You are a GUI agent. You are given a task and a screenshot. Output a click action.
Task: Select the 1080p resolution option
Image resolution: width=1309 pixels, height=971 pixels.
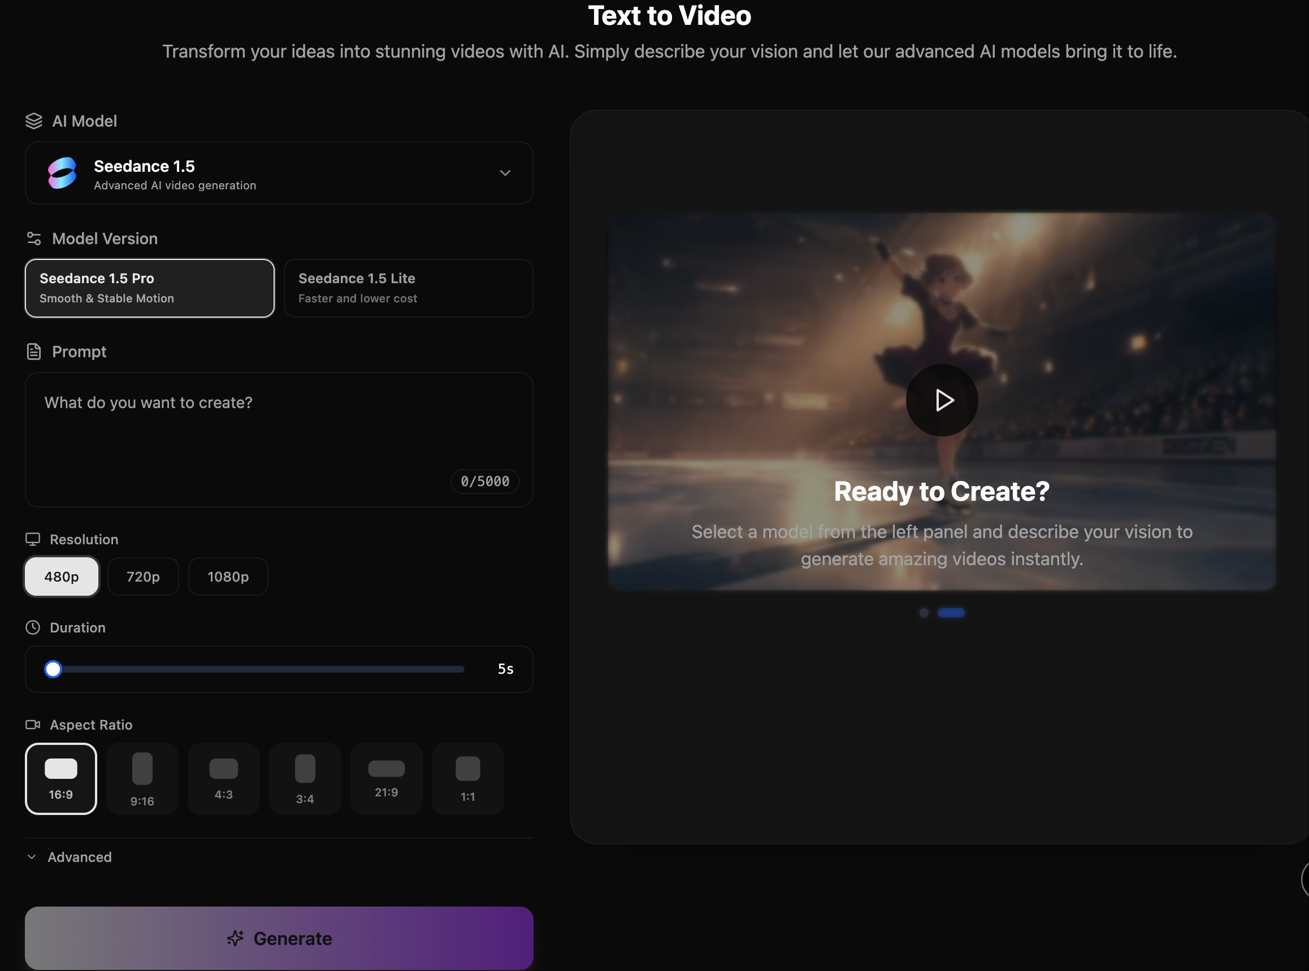(228, 576)
